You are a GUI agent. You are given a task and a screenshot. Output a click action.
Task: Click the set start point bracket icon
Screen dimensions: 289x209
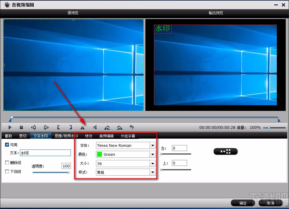(x=58, y=127)
